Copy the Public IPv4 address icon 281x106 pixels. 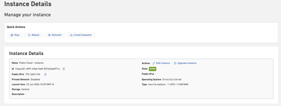(45, 74)
